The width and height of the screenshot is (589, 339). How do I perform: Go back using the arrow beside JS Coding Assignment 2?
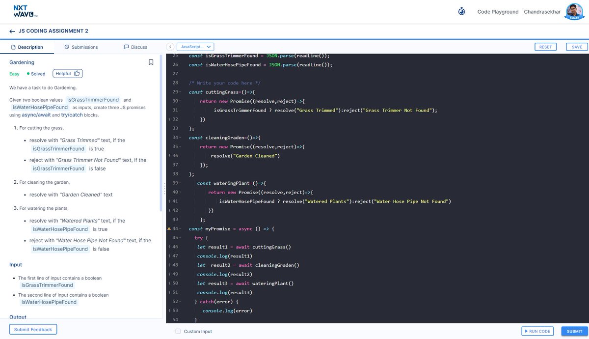pos(12,31)
